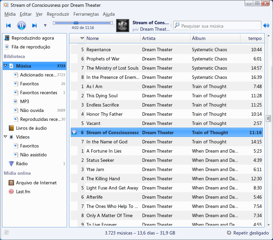The image size is (273, 240).
Task: Select The Ministry of Lost Souls
Action: coord(167,68)
